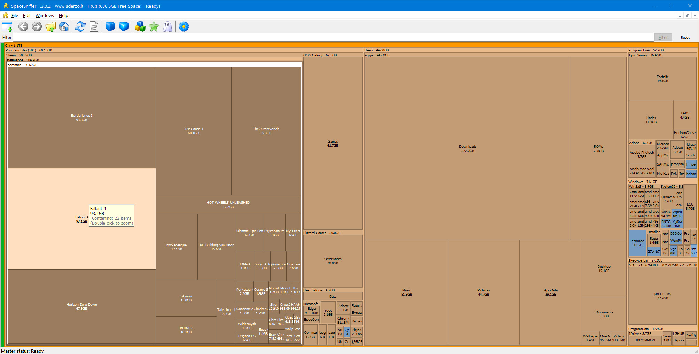The image size is (699, 354).
Task: Open a new view window
Action: 7,27
